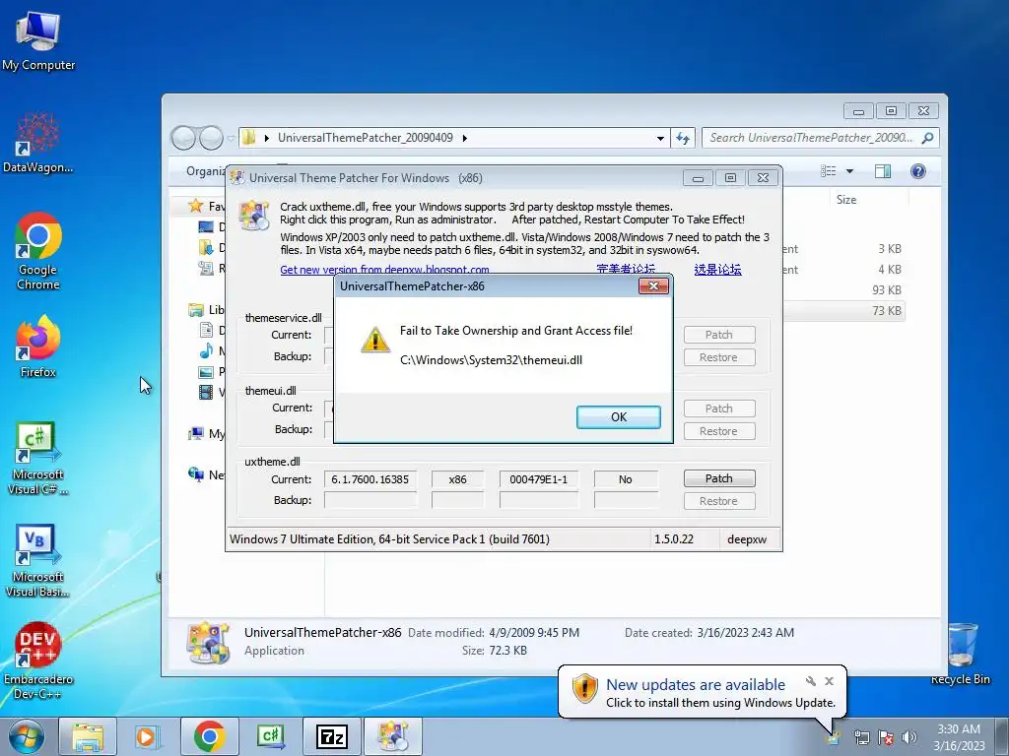Select the 73 KB file row in Explorer
The width and height of the screenshot is (1009, 756).
(843, 310)
